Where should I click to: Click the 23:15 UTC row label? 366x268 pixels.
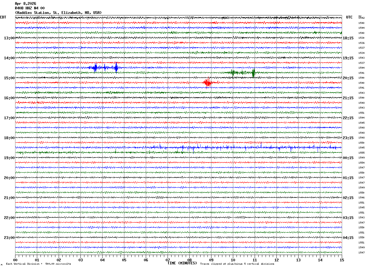coord(348,138)
